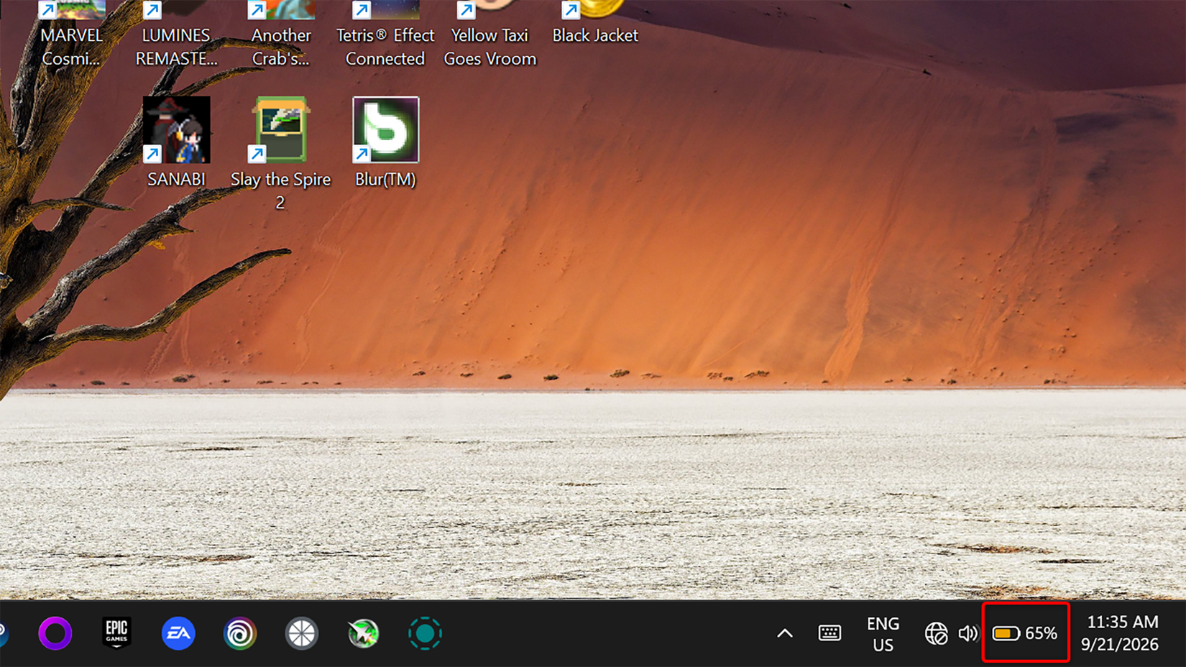This screenshot has height=667, width=1186.
Task: Switch the ENG US input language
Action: (883, 634)
